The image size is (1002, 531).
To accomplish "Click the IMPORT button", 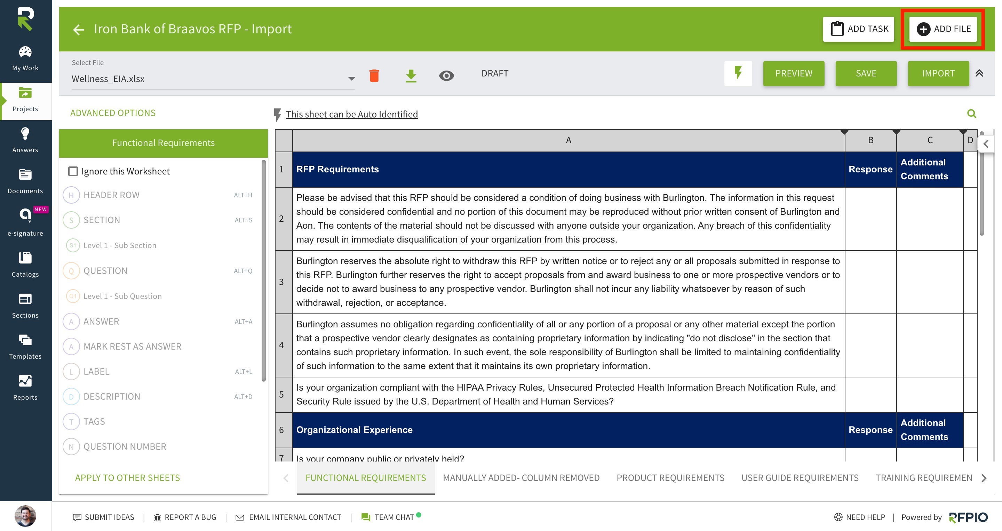I will pyautogui.click(x=939, y=73).
